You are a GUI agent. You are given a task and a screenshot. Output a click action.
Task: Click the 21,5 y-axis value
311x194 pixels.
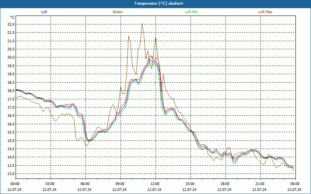pyautogui.click(x=11, y=33)
